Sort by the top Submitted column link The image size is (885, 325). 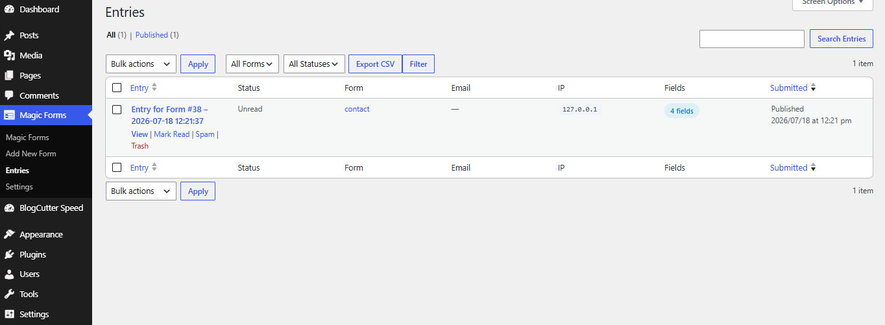(x=788, y=88)
